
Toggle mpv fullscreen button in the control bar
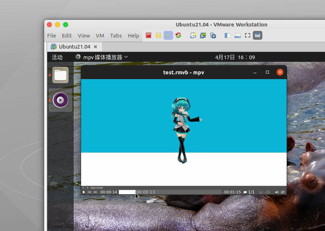(283, 192)
